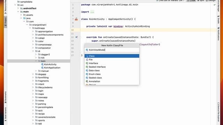The image size is (223, 125).
Task: Click the Data class Kotlin icon
Action: click(x=87, y=70)
